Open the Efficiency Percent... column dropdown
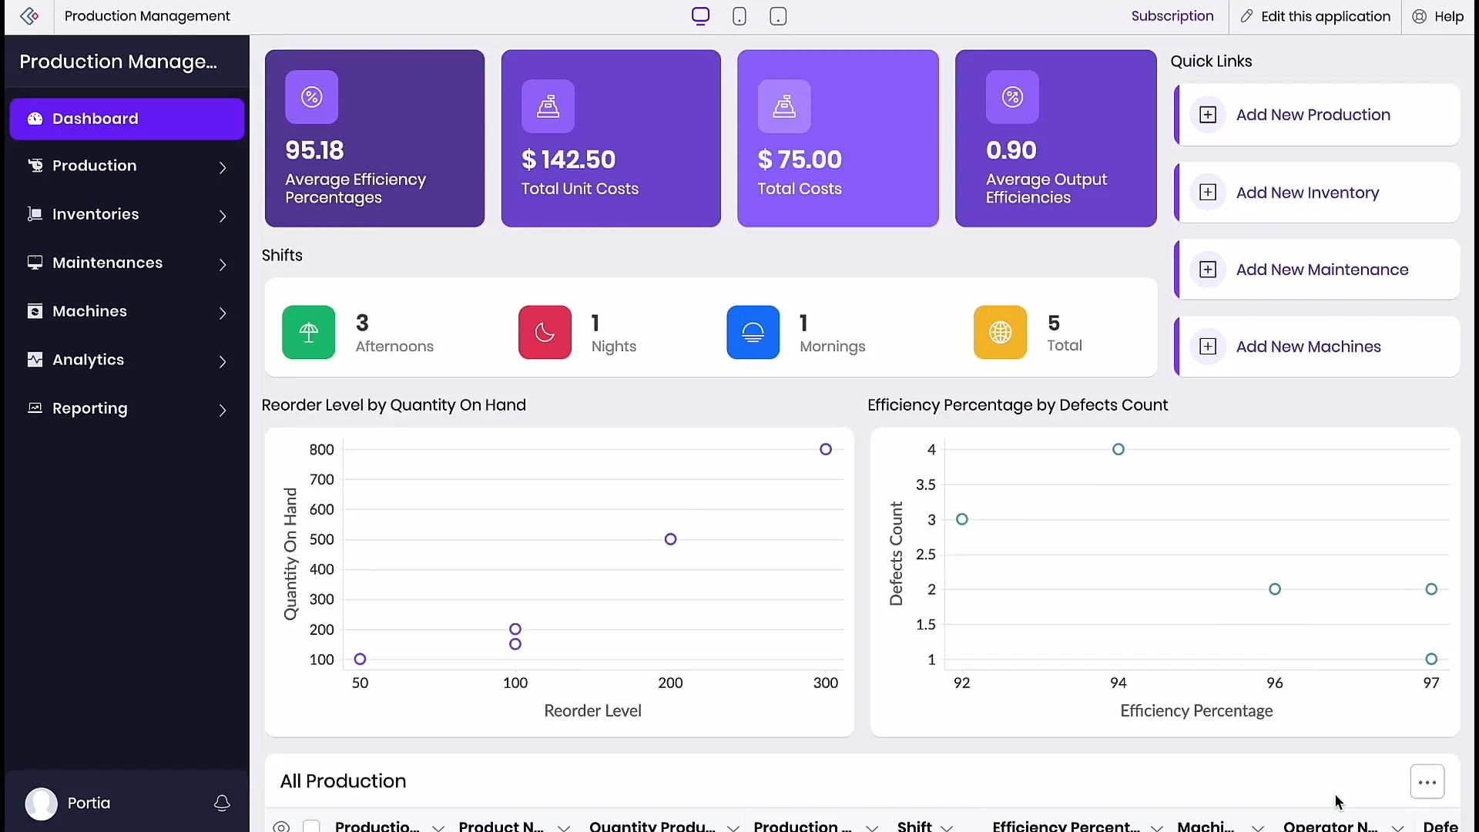The height and width of the screenshot is (832, 1479). click(1157, 827)
